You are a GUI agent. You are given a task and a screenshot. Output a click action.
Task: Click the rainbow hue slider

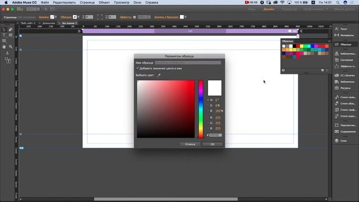tap(201, 109)
